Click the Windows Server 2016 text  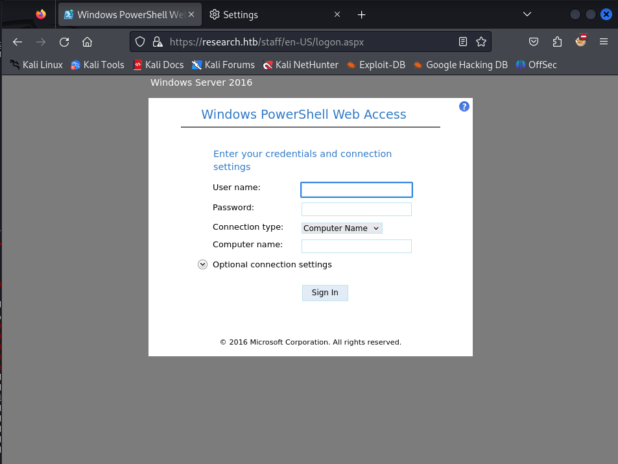click(x=202, y=82)
